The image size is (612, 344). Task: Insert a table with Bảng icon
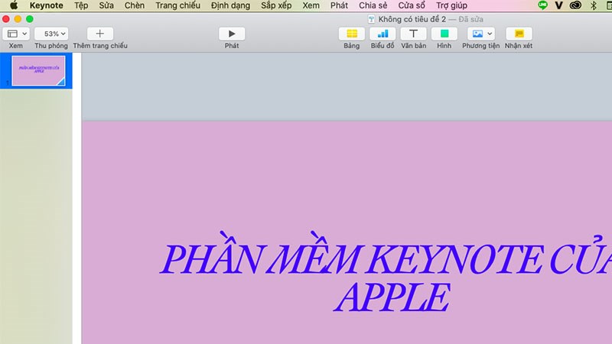tap(352, 34)
